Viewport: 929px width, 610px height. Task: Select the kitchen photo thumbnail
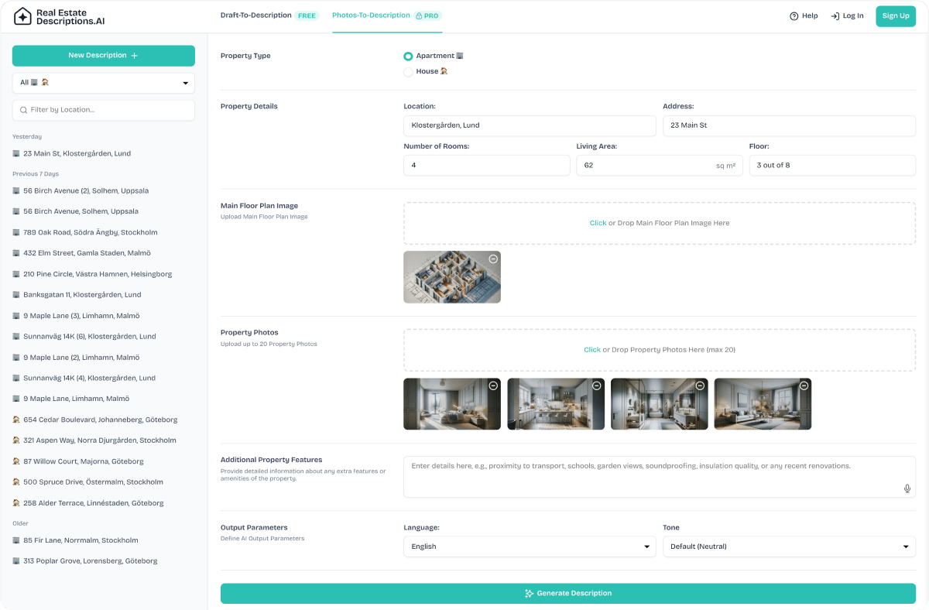point(555,403)
